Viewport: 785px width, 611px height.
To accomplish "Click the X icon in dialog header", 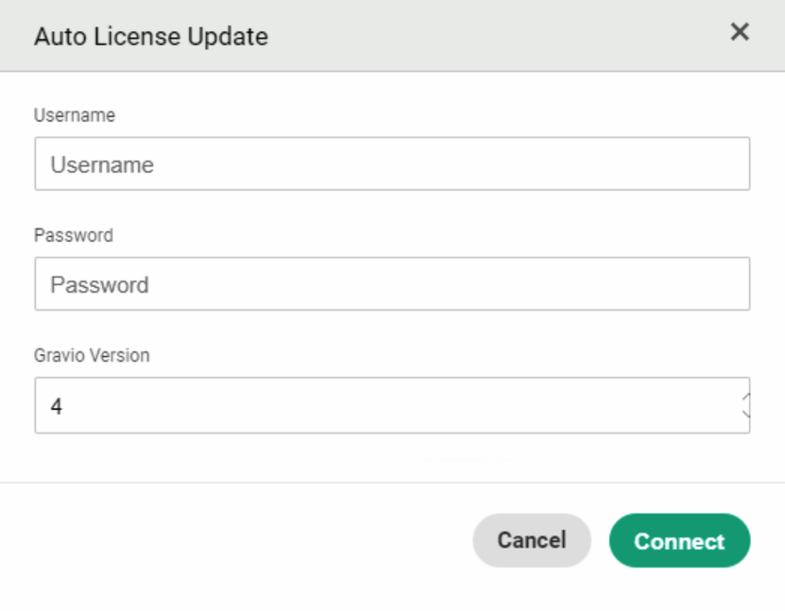I will click(739, 32).
